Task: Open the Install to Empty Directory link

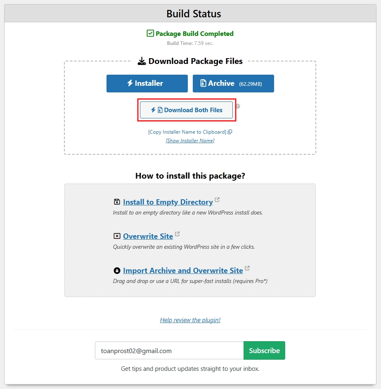Action: pyautogui.click(x=168, y=202)
